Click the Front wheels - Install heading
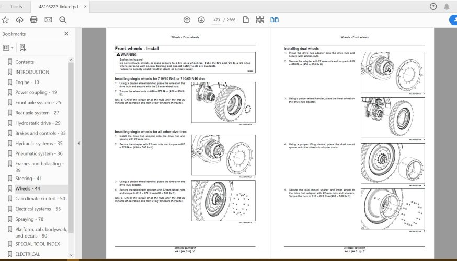The height and width of the screenshot is (261, 457). (137, 49)
